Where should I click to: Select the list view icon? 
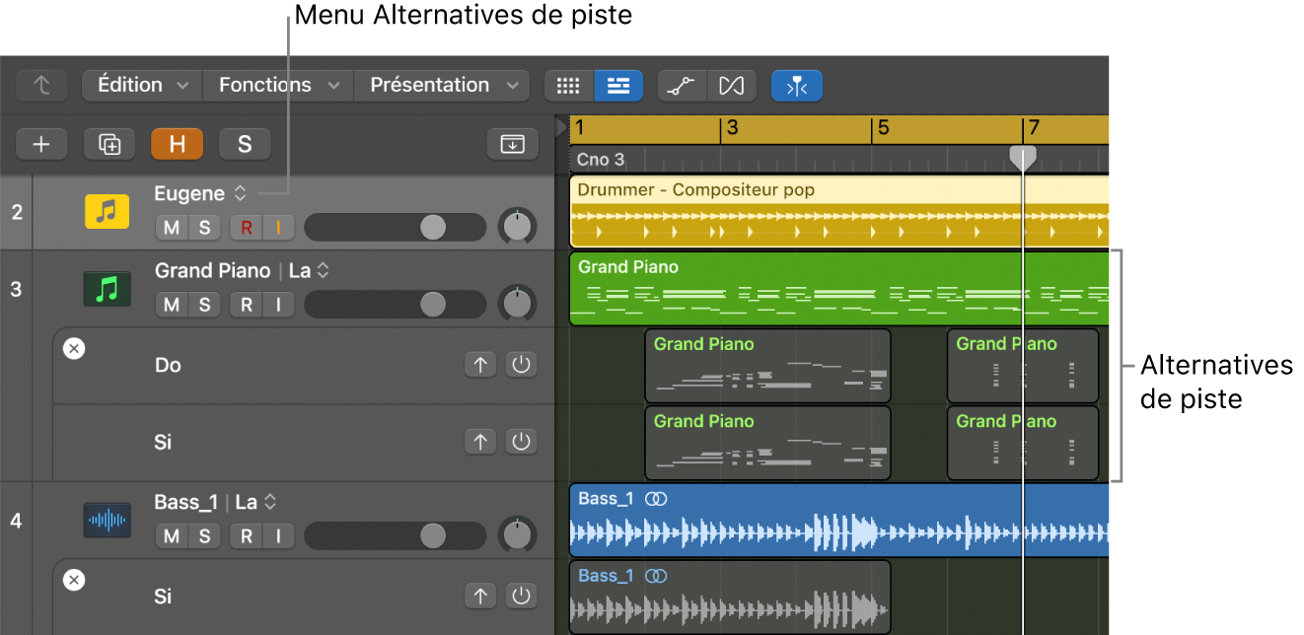(x=618, y=86)
